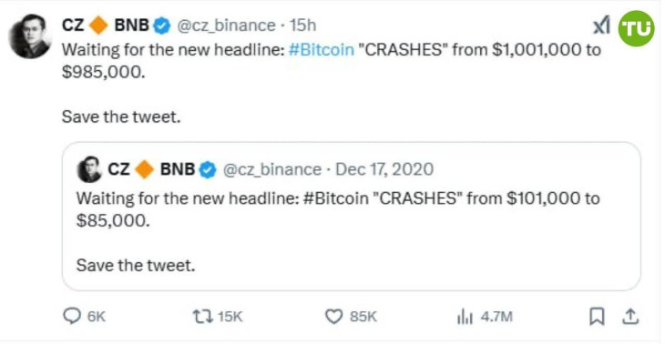Open the Dec 17, 2020 quoted tweet date

(384, 169)
